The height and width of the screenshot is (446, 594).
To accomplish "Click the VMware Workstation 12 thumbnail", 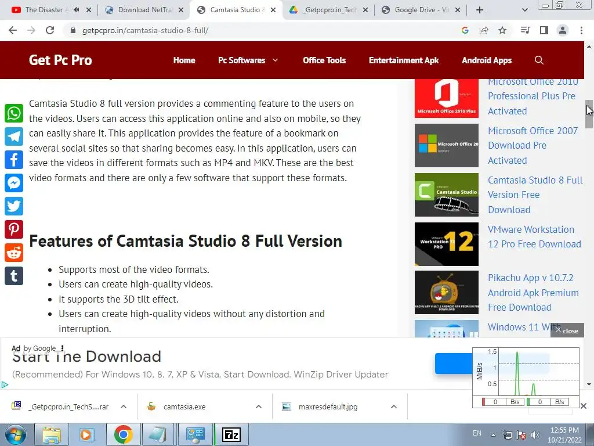I will click(x=447, y=244).
